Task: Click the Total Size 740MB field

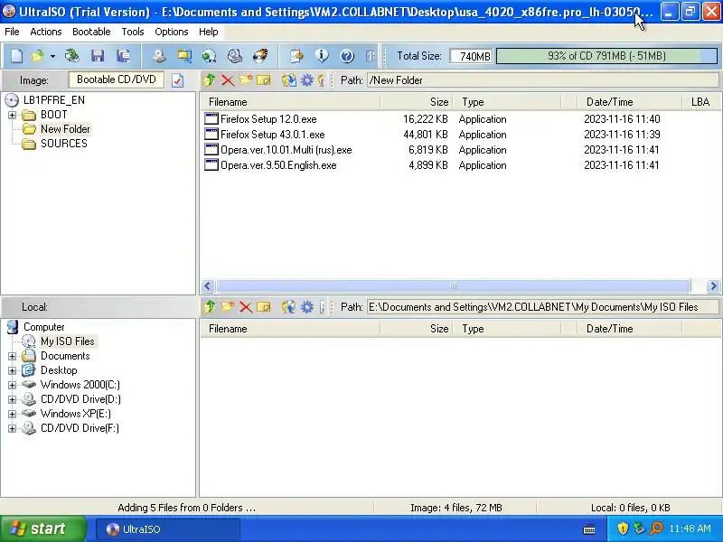Action: point(471,56)
